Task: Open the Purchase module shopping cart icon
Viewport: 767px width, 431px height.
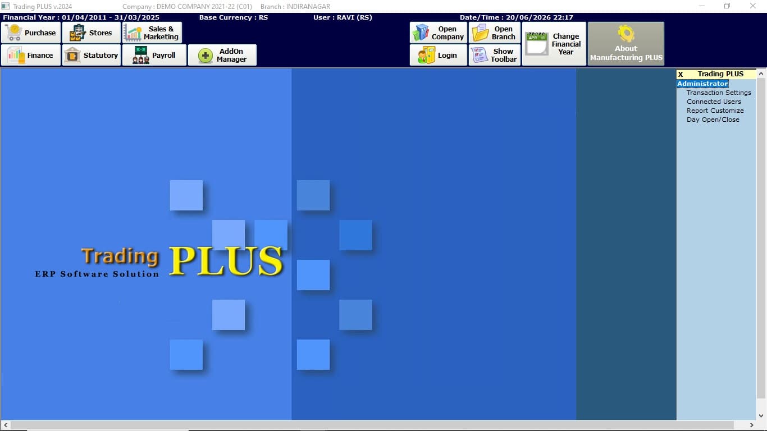Action: [x=13, y=33]
